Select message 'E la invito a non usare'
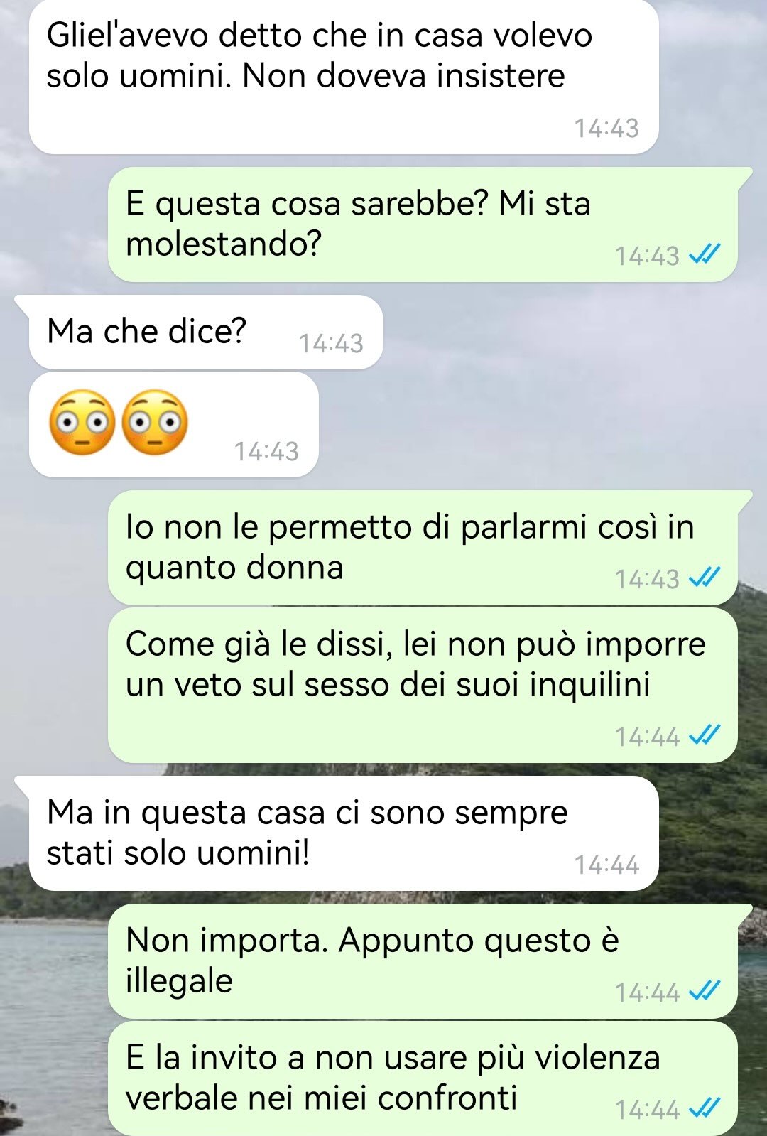This screenshot has width=767, height=1136. point(423,1078)
